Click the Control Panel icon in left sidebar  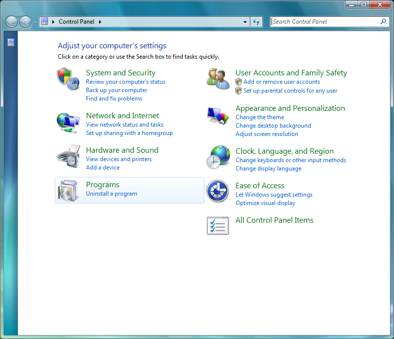pyautogui.click(x=11, y=42)
